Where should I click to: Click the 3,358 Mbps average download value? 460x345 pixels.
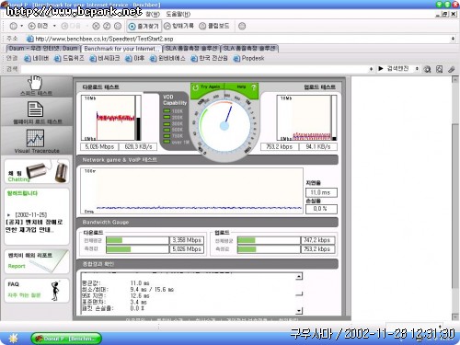coord(187,240)
